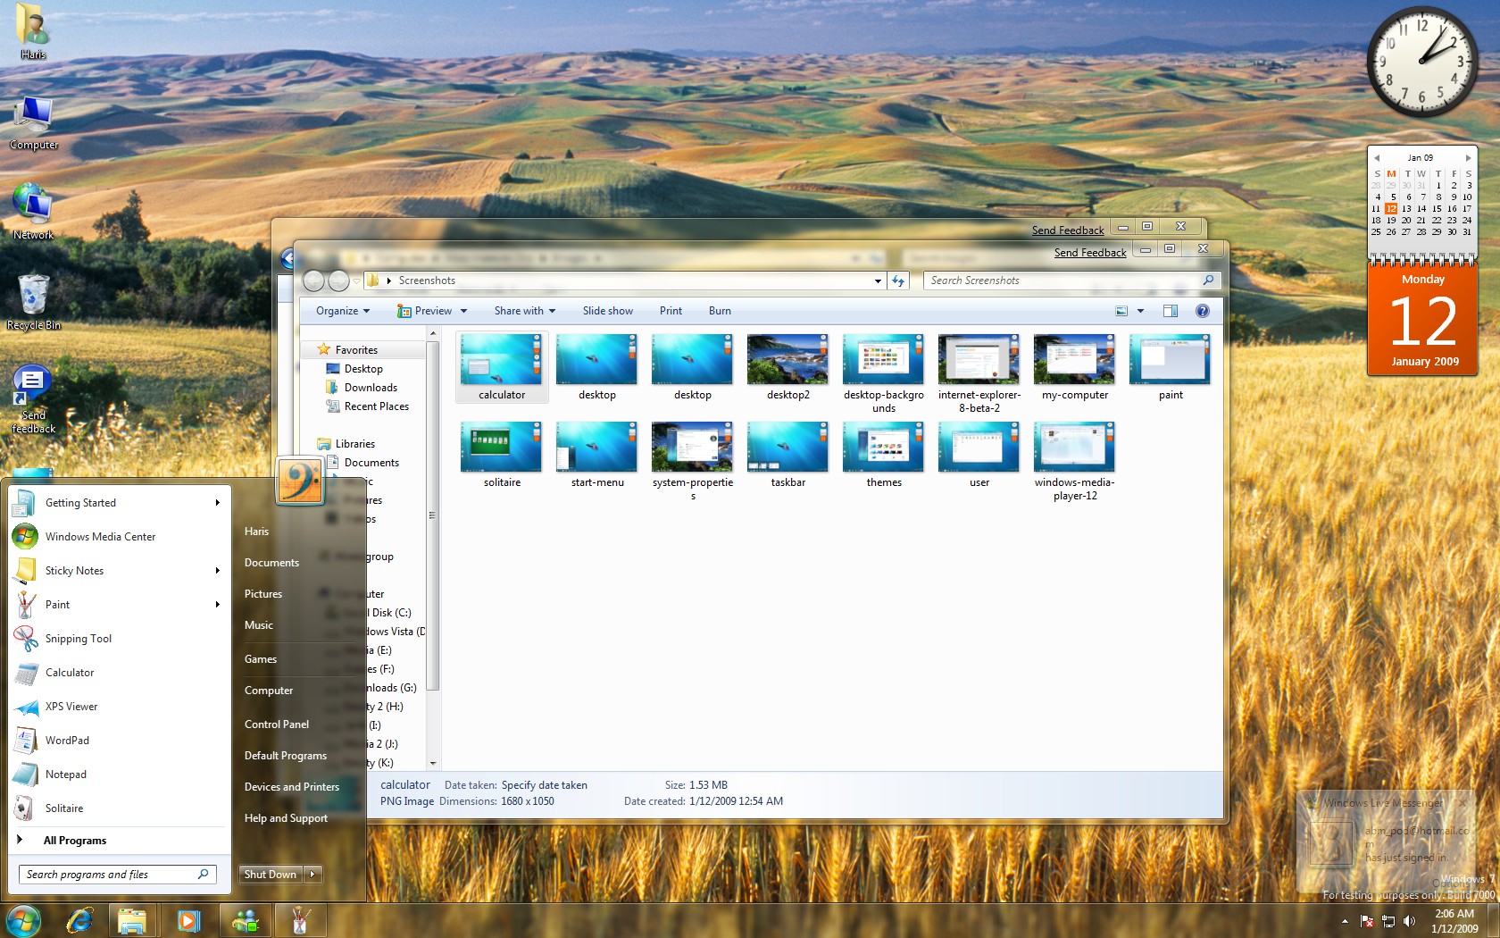The image size is (1500, 938).
Task: Toggle the preview pane in Explorer
Action: pos(1171,311)
